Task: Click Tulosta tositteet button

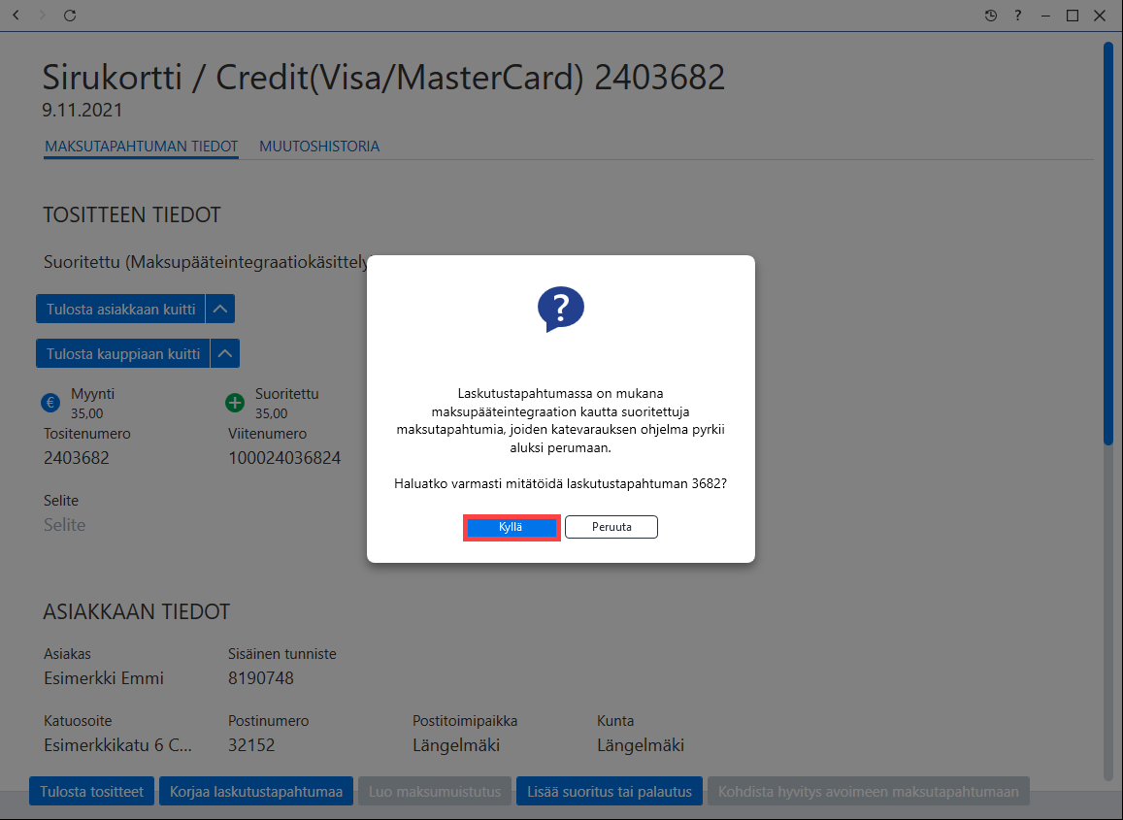Action: point(91,791)
